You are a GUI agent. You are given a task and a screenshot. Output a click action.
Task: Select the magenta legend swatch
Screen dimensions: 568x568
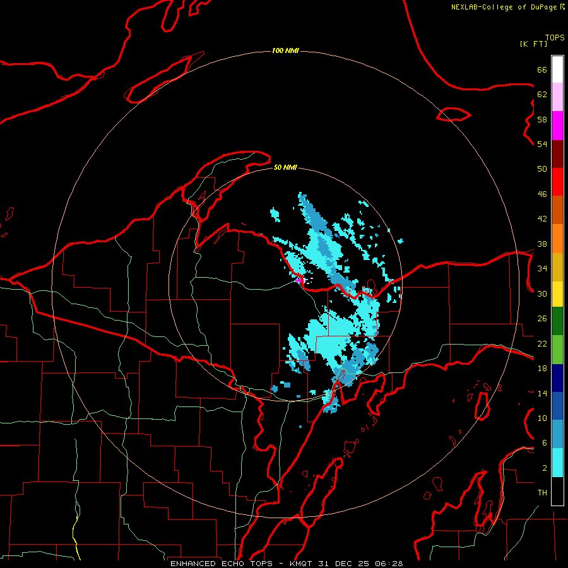557,126
